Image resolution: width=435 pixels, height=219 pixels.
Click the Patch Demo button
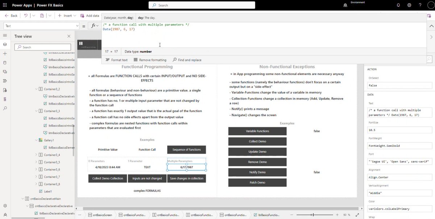point(257,182)
